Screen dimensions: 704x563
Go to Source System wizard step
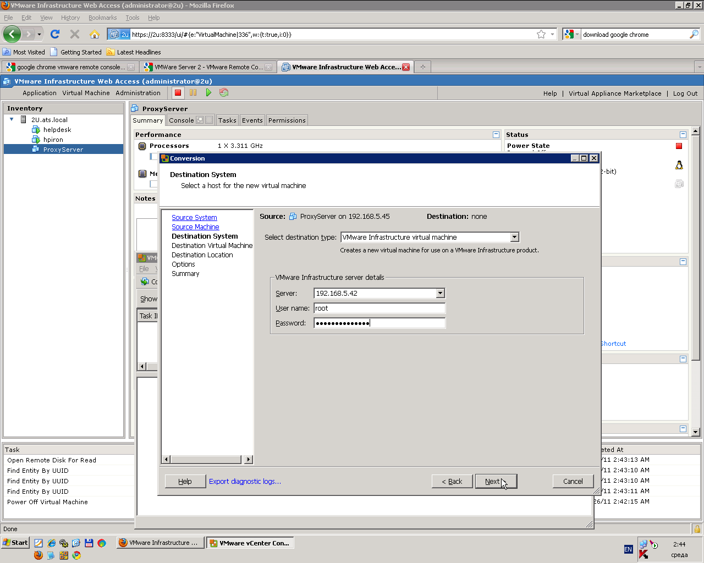click(x=194, y=218)
